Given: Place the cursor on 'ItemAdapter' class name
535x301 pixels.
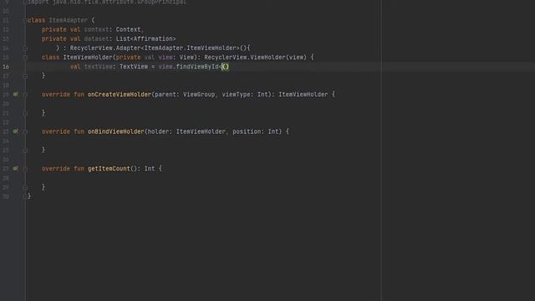Looking at the screenshot, I should pyautogui.click(x=69, y=20).
